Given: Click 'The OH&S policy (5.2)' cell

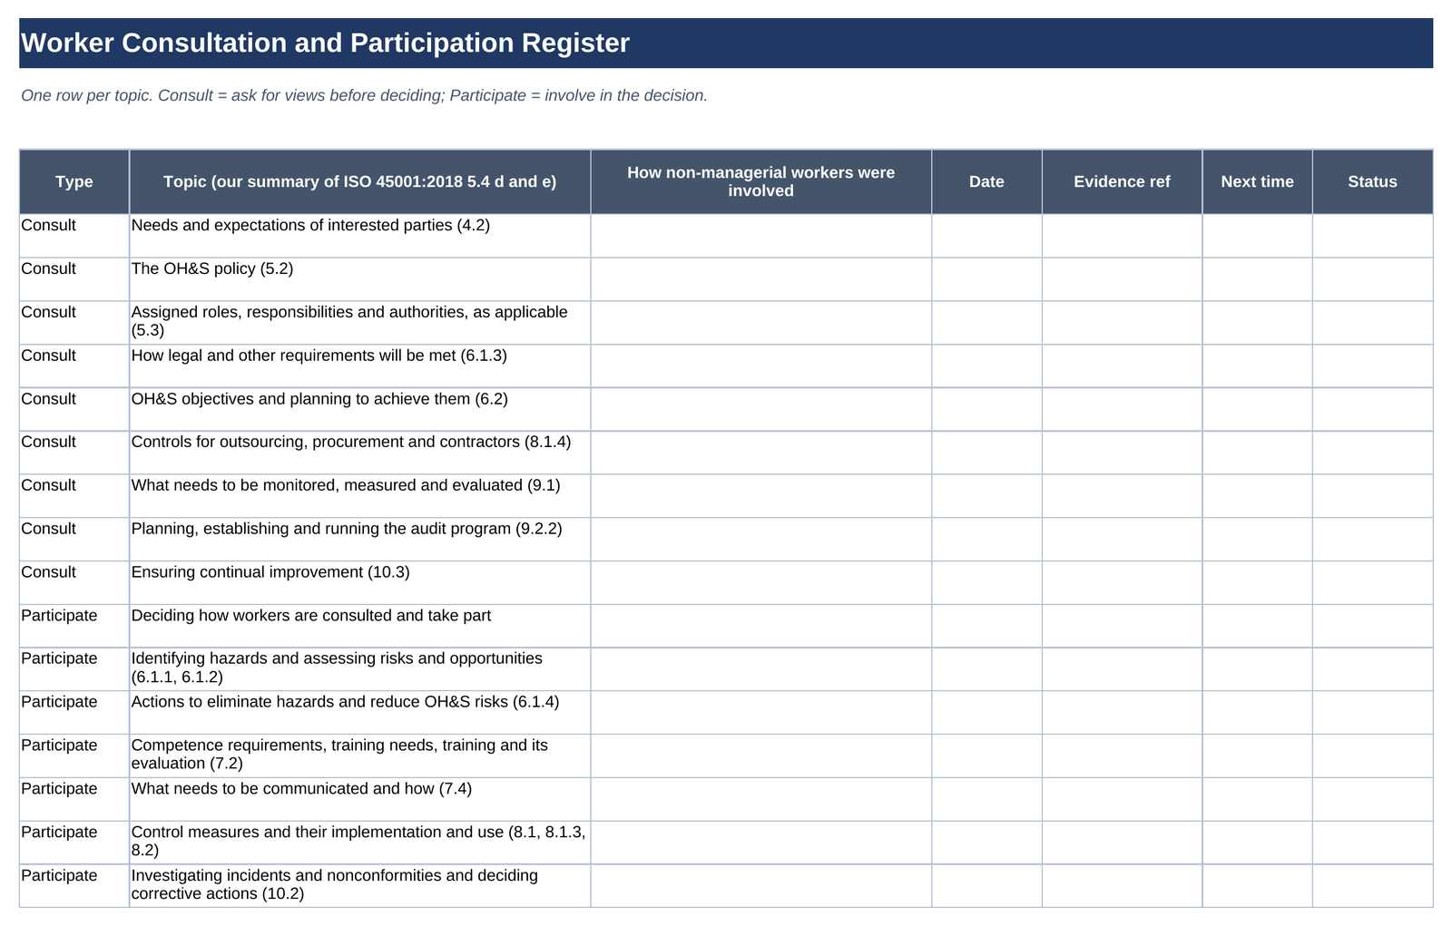Looking at the screenshot, I should click(x=360, y=279).
